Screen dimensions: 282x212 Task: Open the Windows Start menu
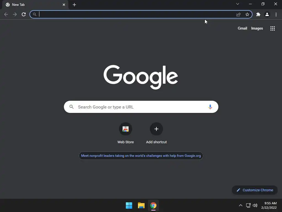click(129, 205)
